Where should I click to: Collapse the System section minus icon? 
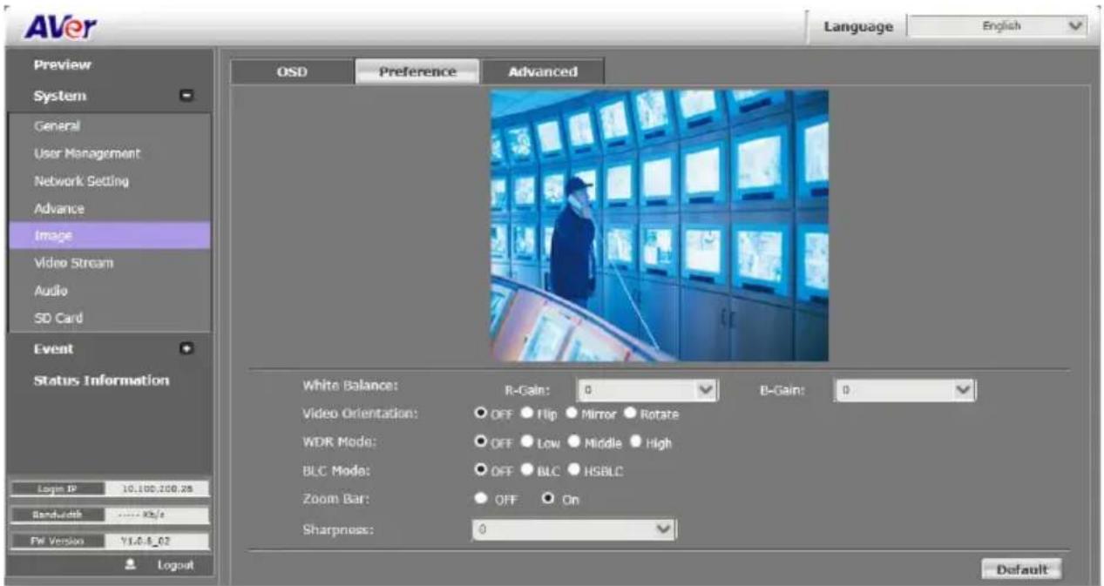pyautogui.click(x=186, y=97)
